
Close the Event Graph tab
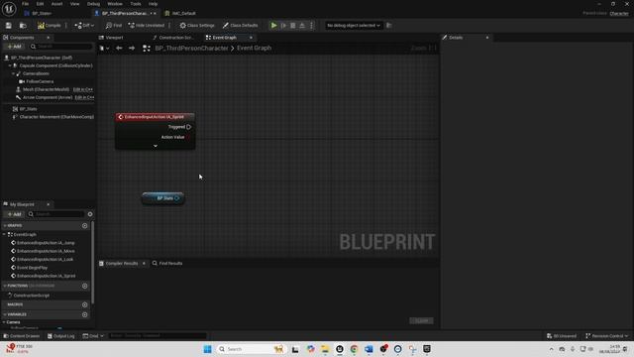click(251, 38)
